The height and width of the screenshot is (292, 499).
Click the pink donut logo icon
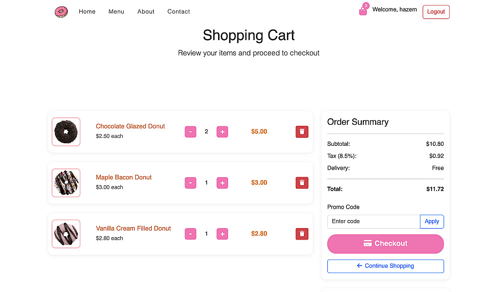(61, 11)
